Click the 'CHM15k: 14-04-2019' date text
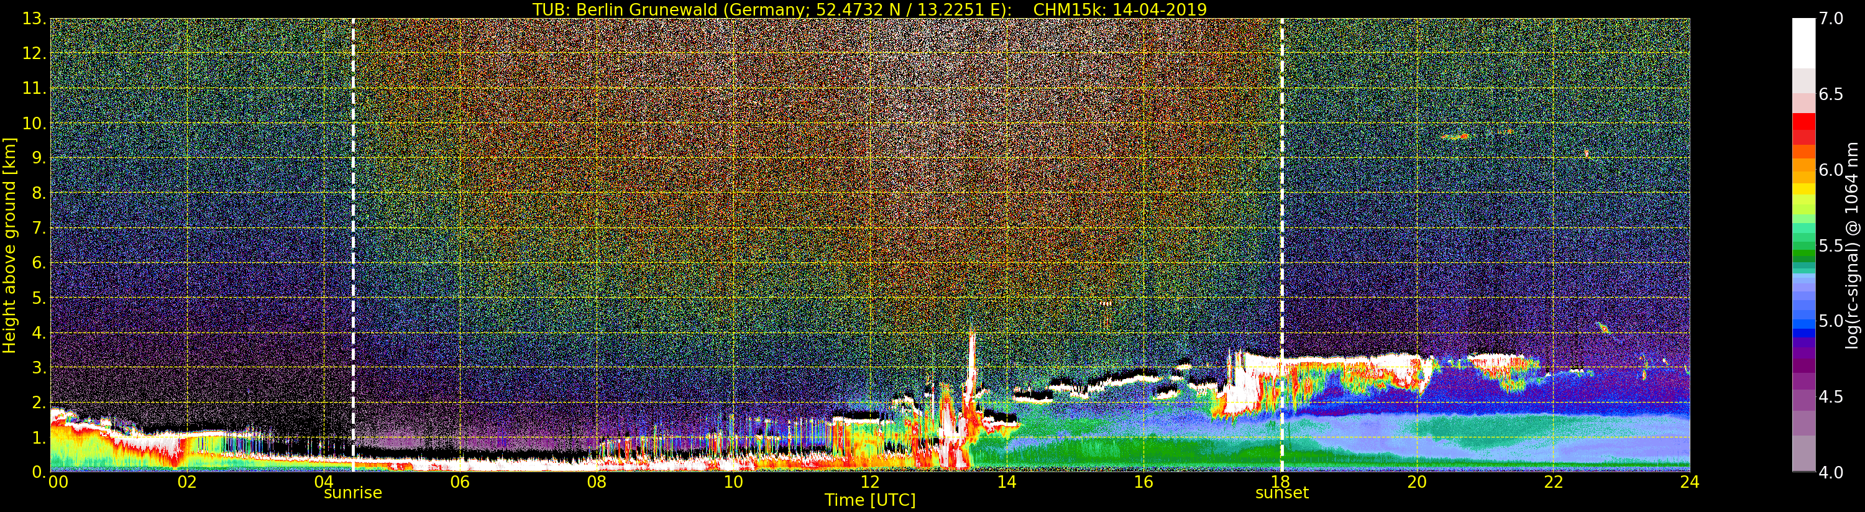Image resolution: width=1865 pixels, height=512 pixels. pyautogui.click(x=1120, y=9)
